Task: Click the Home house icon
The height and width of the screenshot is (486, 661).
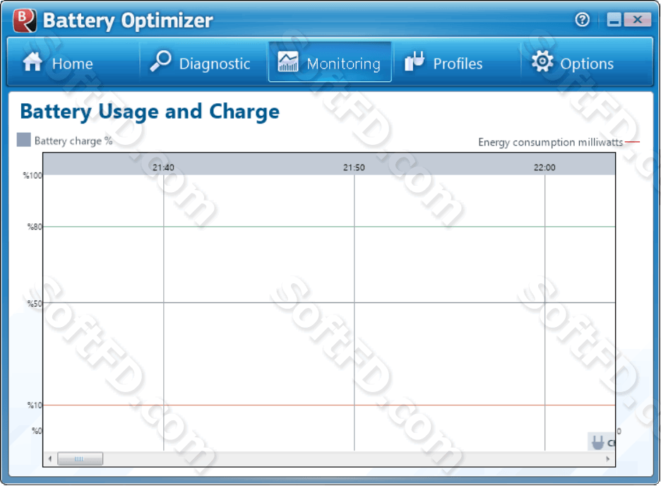Action: tap(32, 62)
